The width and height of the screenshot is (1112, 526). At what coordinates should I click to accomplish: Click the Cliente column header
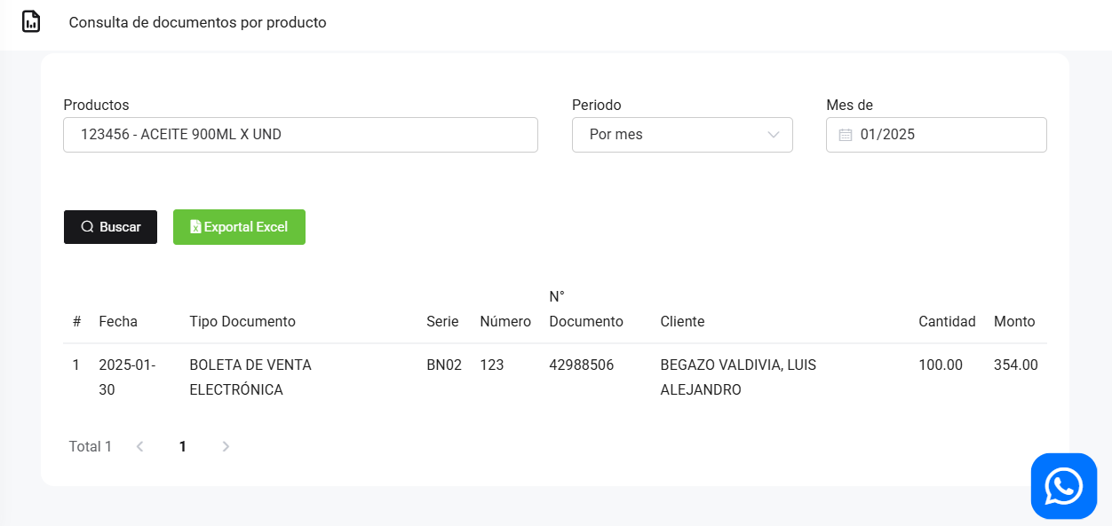[682, 321]
